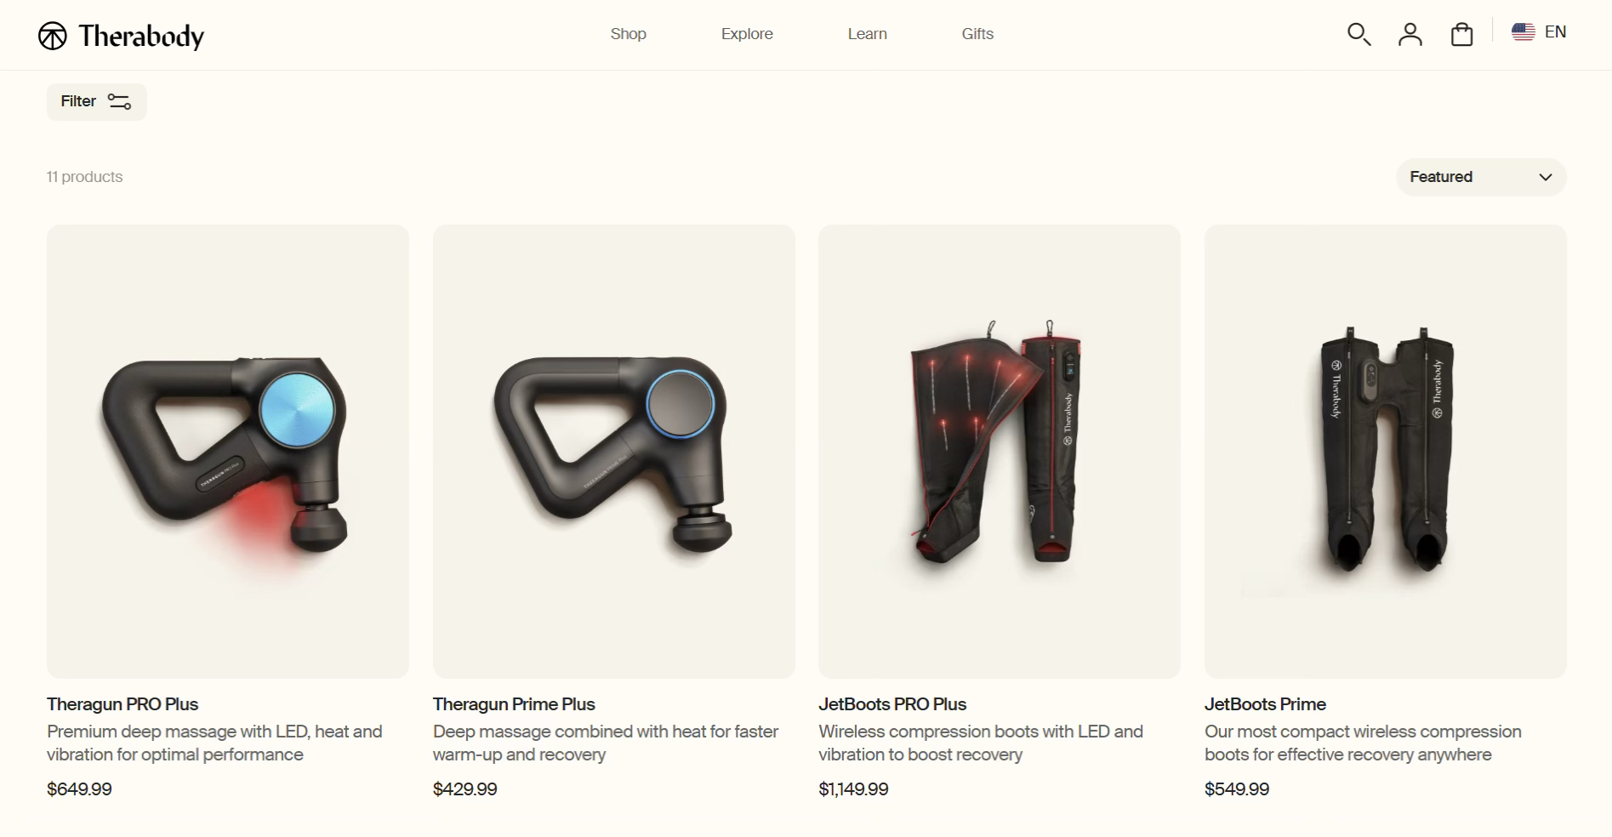Open the Theragun Prime Plus title link
Image resolution: width=1612 pixels, height=837 pixels.
[x=514, y=704]
